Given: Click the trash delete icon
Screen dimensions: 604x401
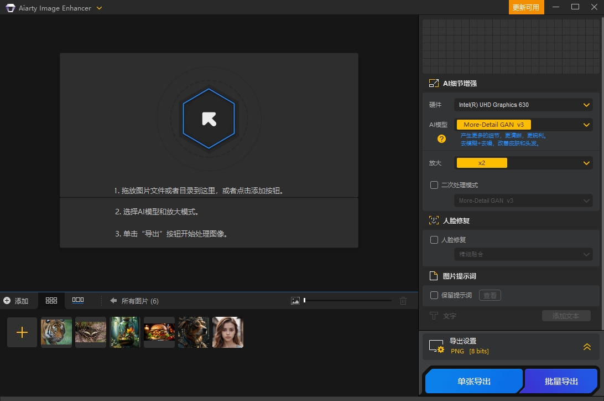Looking at the screenshot, I should (403, 301).
